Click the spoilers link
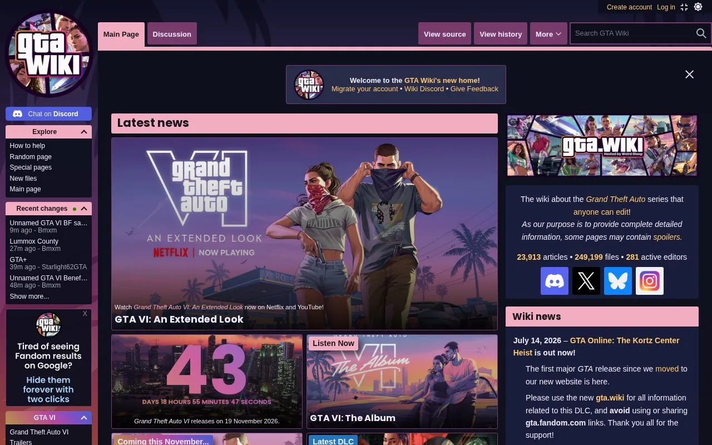 [666, 237]
